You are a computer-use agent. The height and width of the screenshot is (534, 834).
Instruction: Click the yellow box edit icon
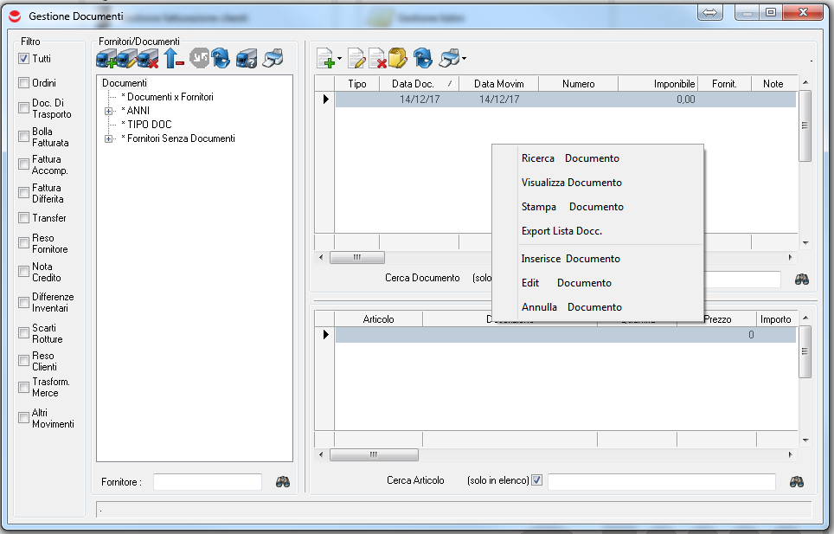398,59
